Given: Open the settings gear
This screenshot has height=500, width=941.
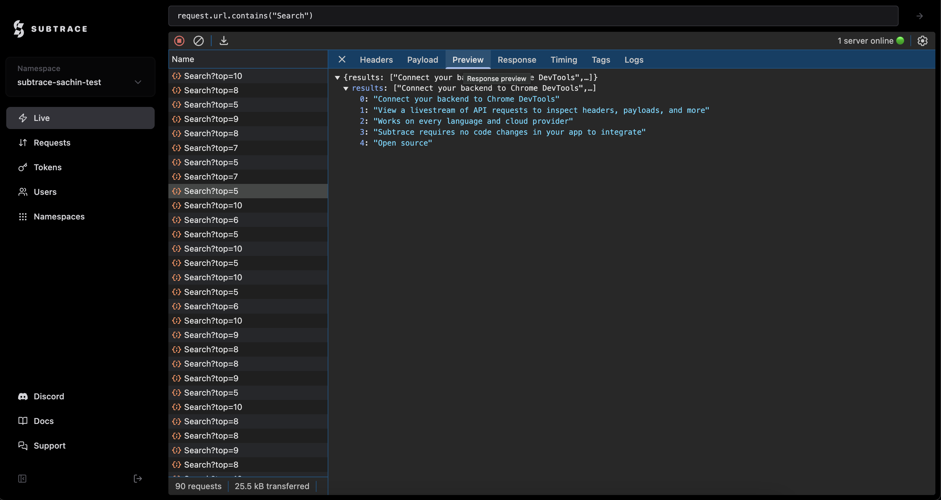Looking at the screenshot, I should pos(923,41).
